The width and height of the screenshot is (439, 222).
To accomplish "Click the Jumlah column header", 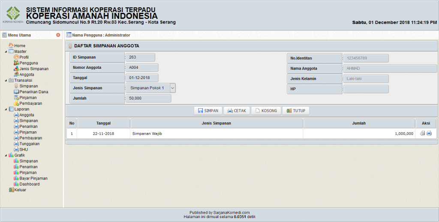I will pos(359,123).
